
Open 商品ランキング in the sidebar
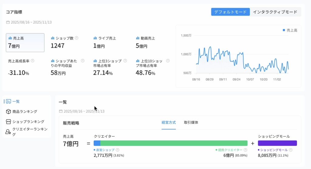(25, 111)
